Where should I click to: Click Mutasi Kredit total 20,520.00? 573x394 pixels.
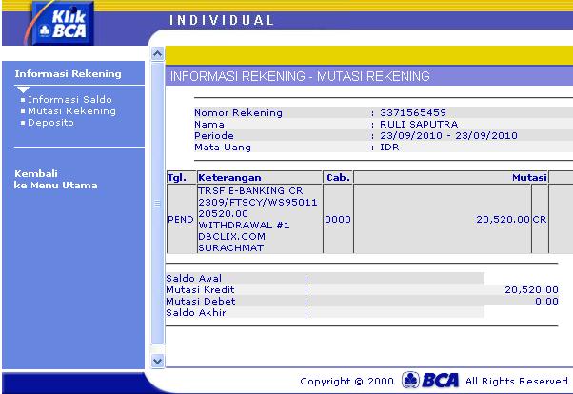tap(532, 290)
